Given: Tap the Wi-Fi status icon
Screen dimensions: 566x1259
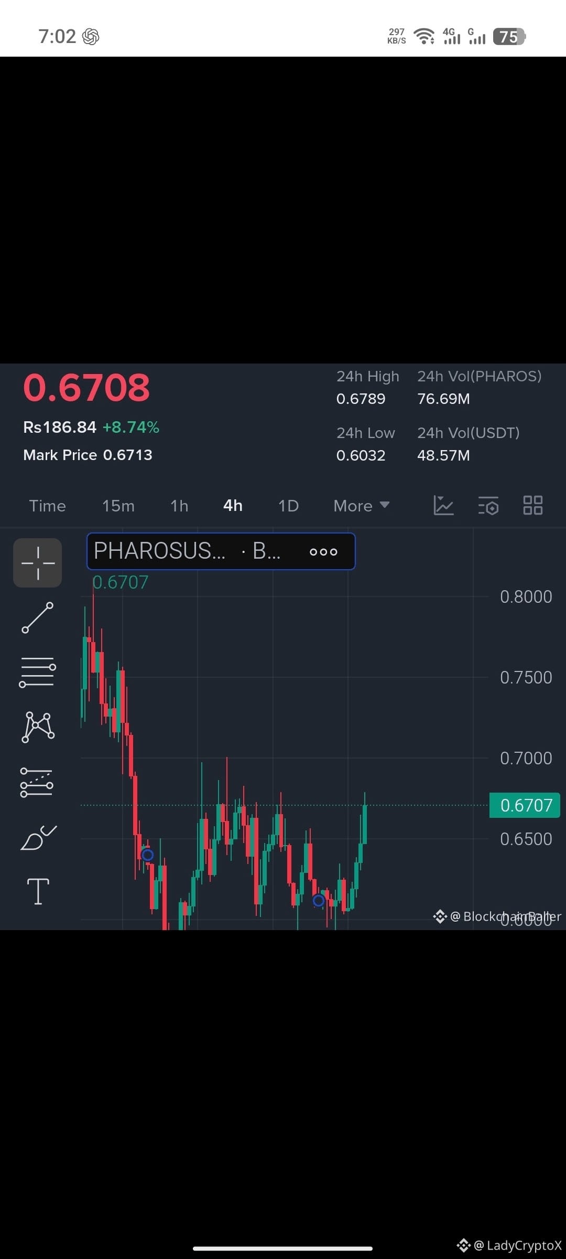Looking at the screenshot, I should [x=423, y=36].
